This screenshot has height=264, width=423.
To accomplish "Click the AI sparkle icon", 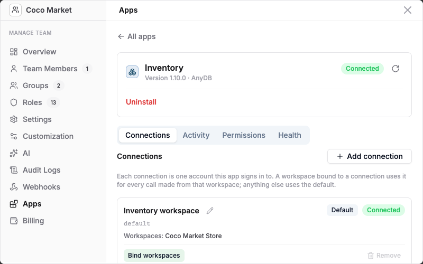I will (x=14, y=153).
